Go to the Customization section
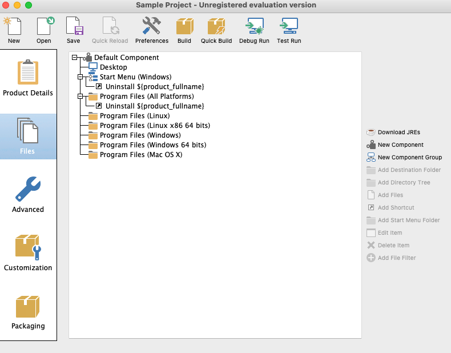This screenshot has width=451, height=353. [x=28, y=254]
